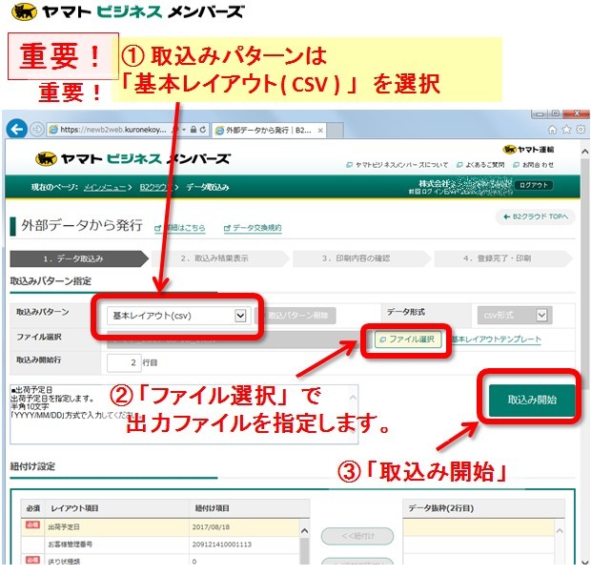Select the 送り状種類 layout row

(x=162, y=560)
